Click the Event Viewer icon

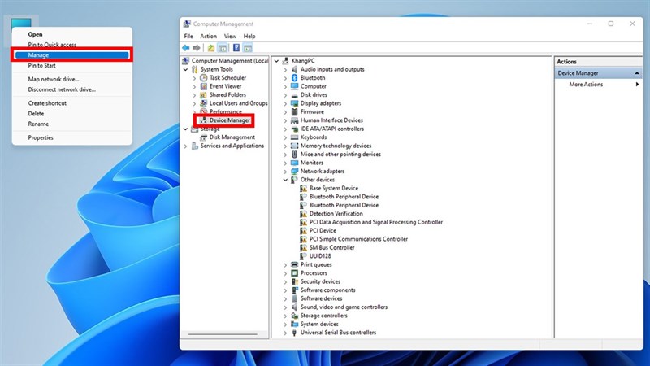(204, 86)
